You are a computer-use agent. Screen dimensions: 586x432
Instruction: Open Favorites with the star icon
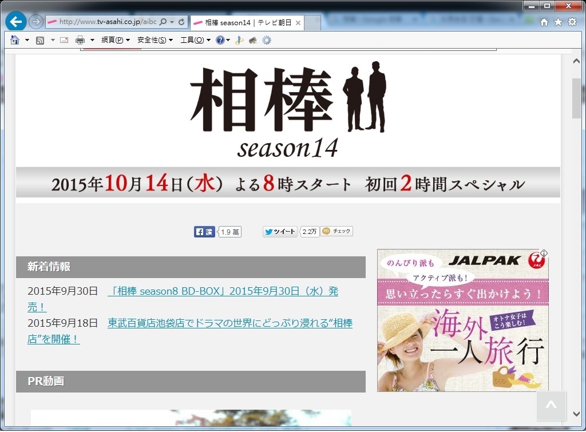point(558,22)
